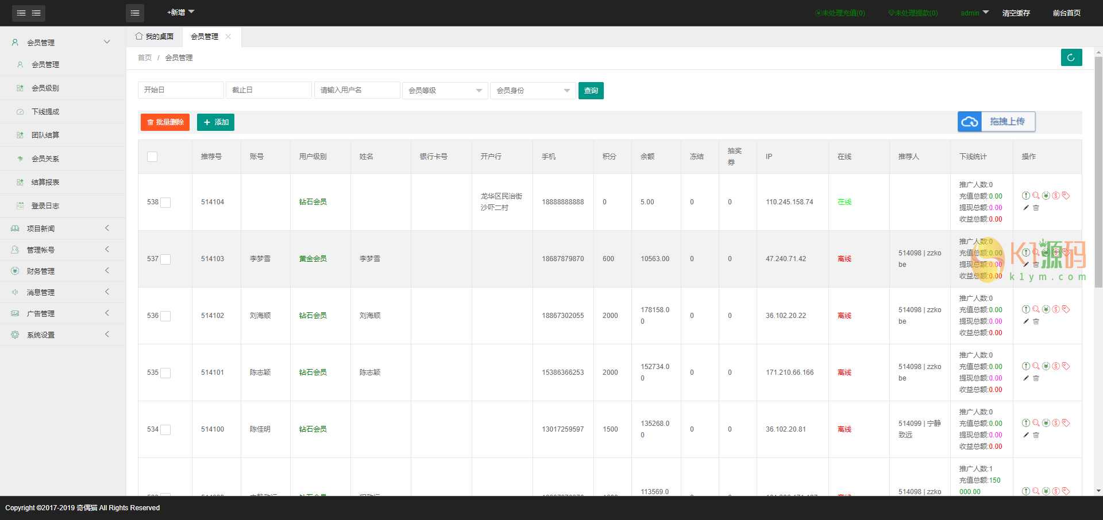Check the checkbox for row 538
This screenshot has height=520, width=1103.
[x=165, y=202]
